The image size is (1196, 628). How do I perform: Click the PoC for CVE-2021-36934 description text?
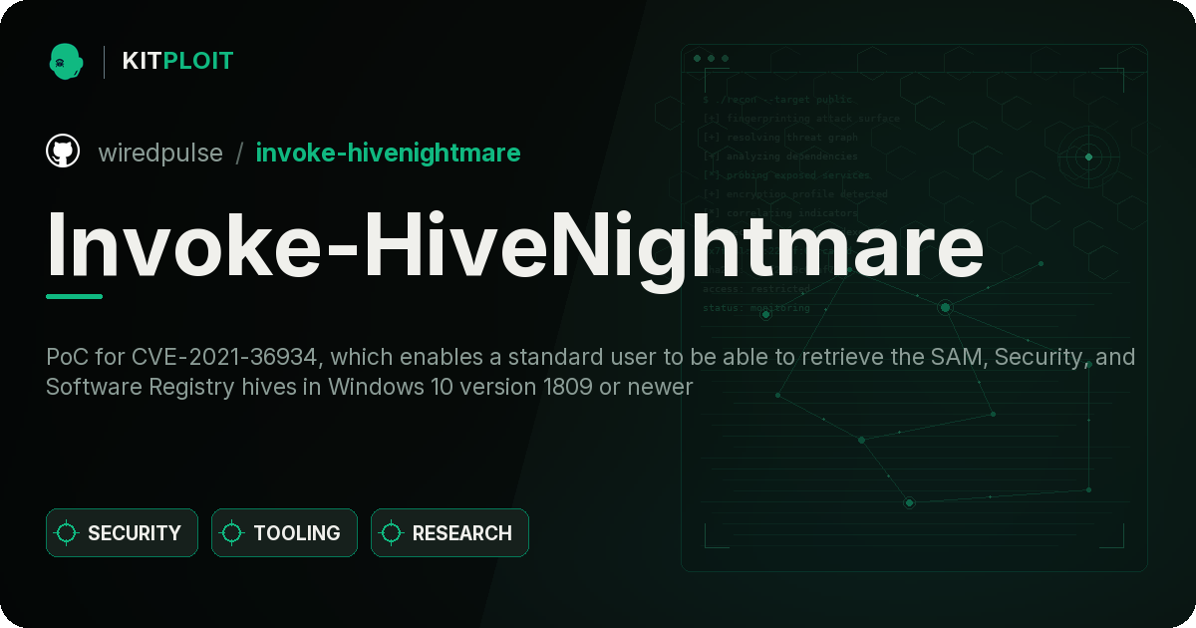[x=590, y=372]
